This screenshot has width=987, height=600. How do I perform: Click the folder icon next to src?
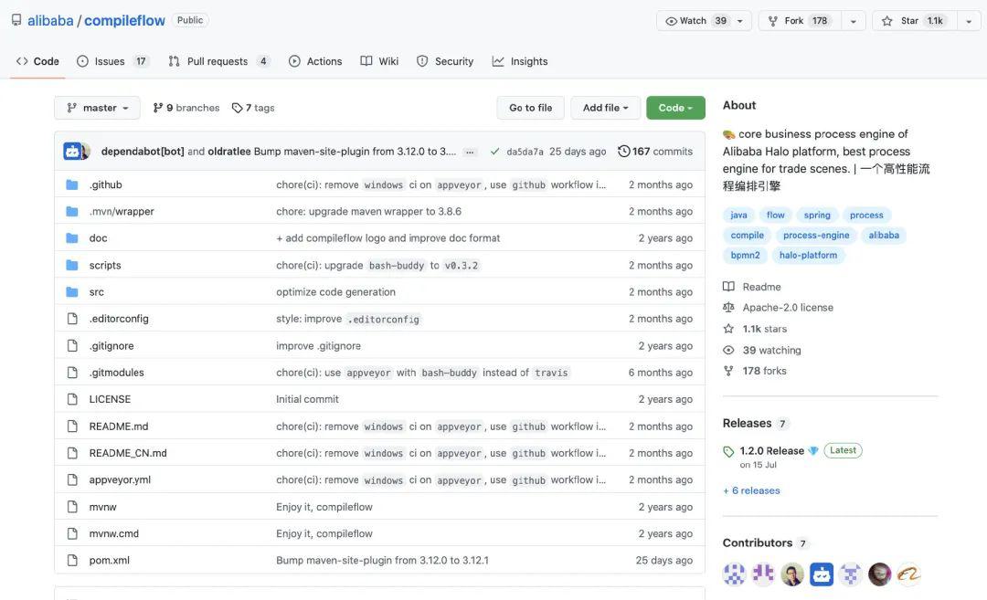click(x=72, y=292)
